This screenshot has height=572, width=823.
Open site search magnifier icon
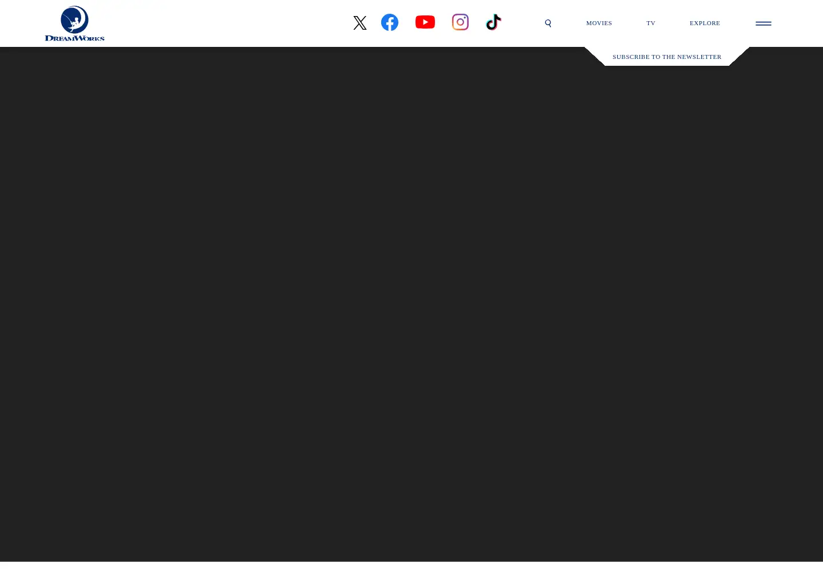pyautogui.click(x=548, y=23)
